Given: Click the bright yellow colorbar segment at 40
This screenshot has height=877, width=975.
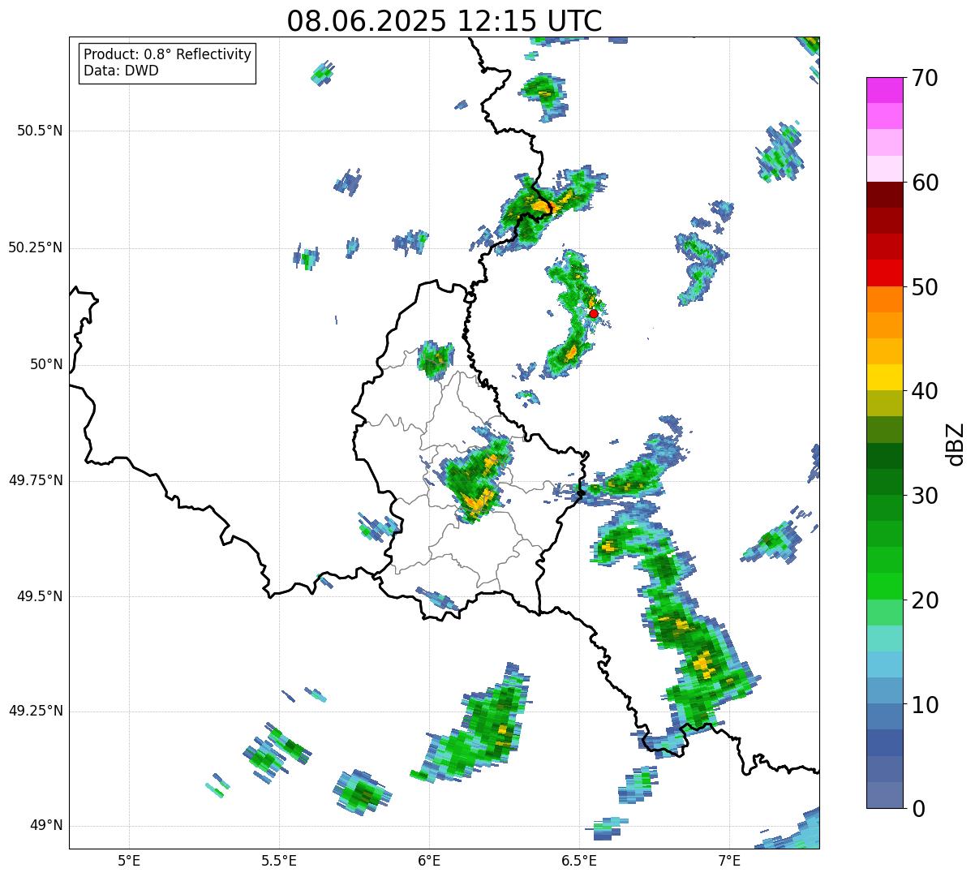Looking at the screenshot, I should [885, 377].
